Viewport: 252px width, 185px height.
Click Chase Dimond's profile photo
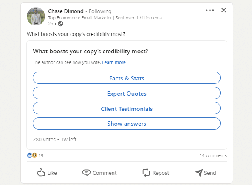coord(36,17)
